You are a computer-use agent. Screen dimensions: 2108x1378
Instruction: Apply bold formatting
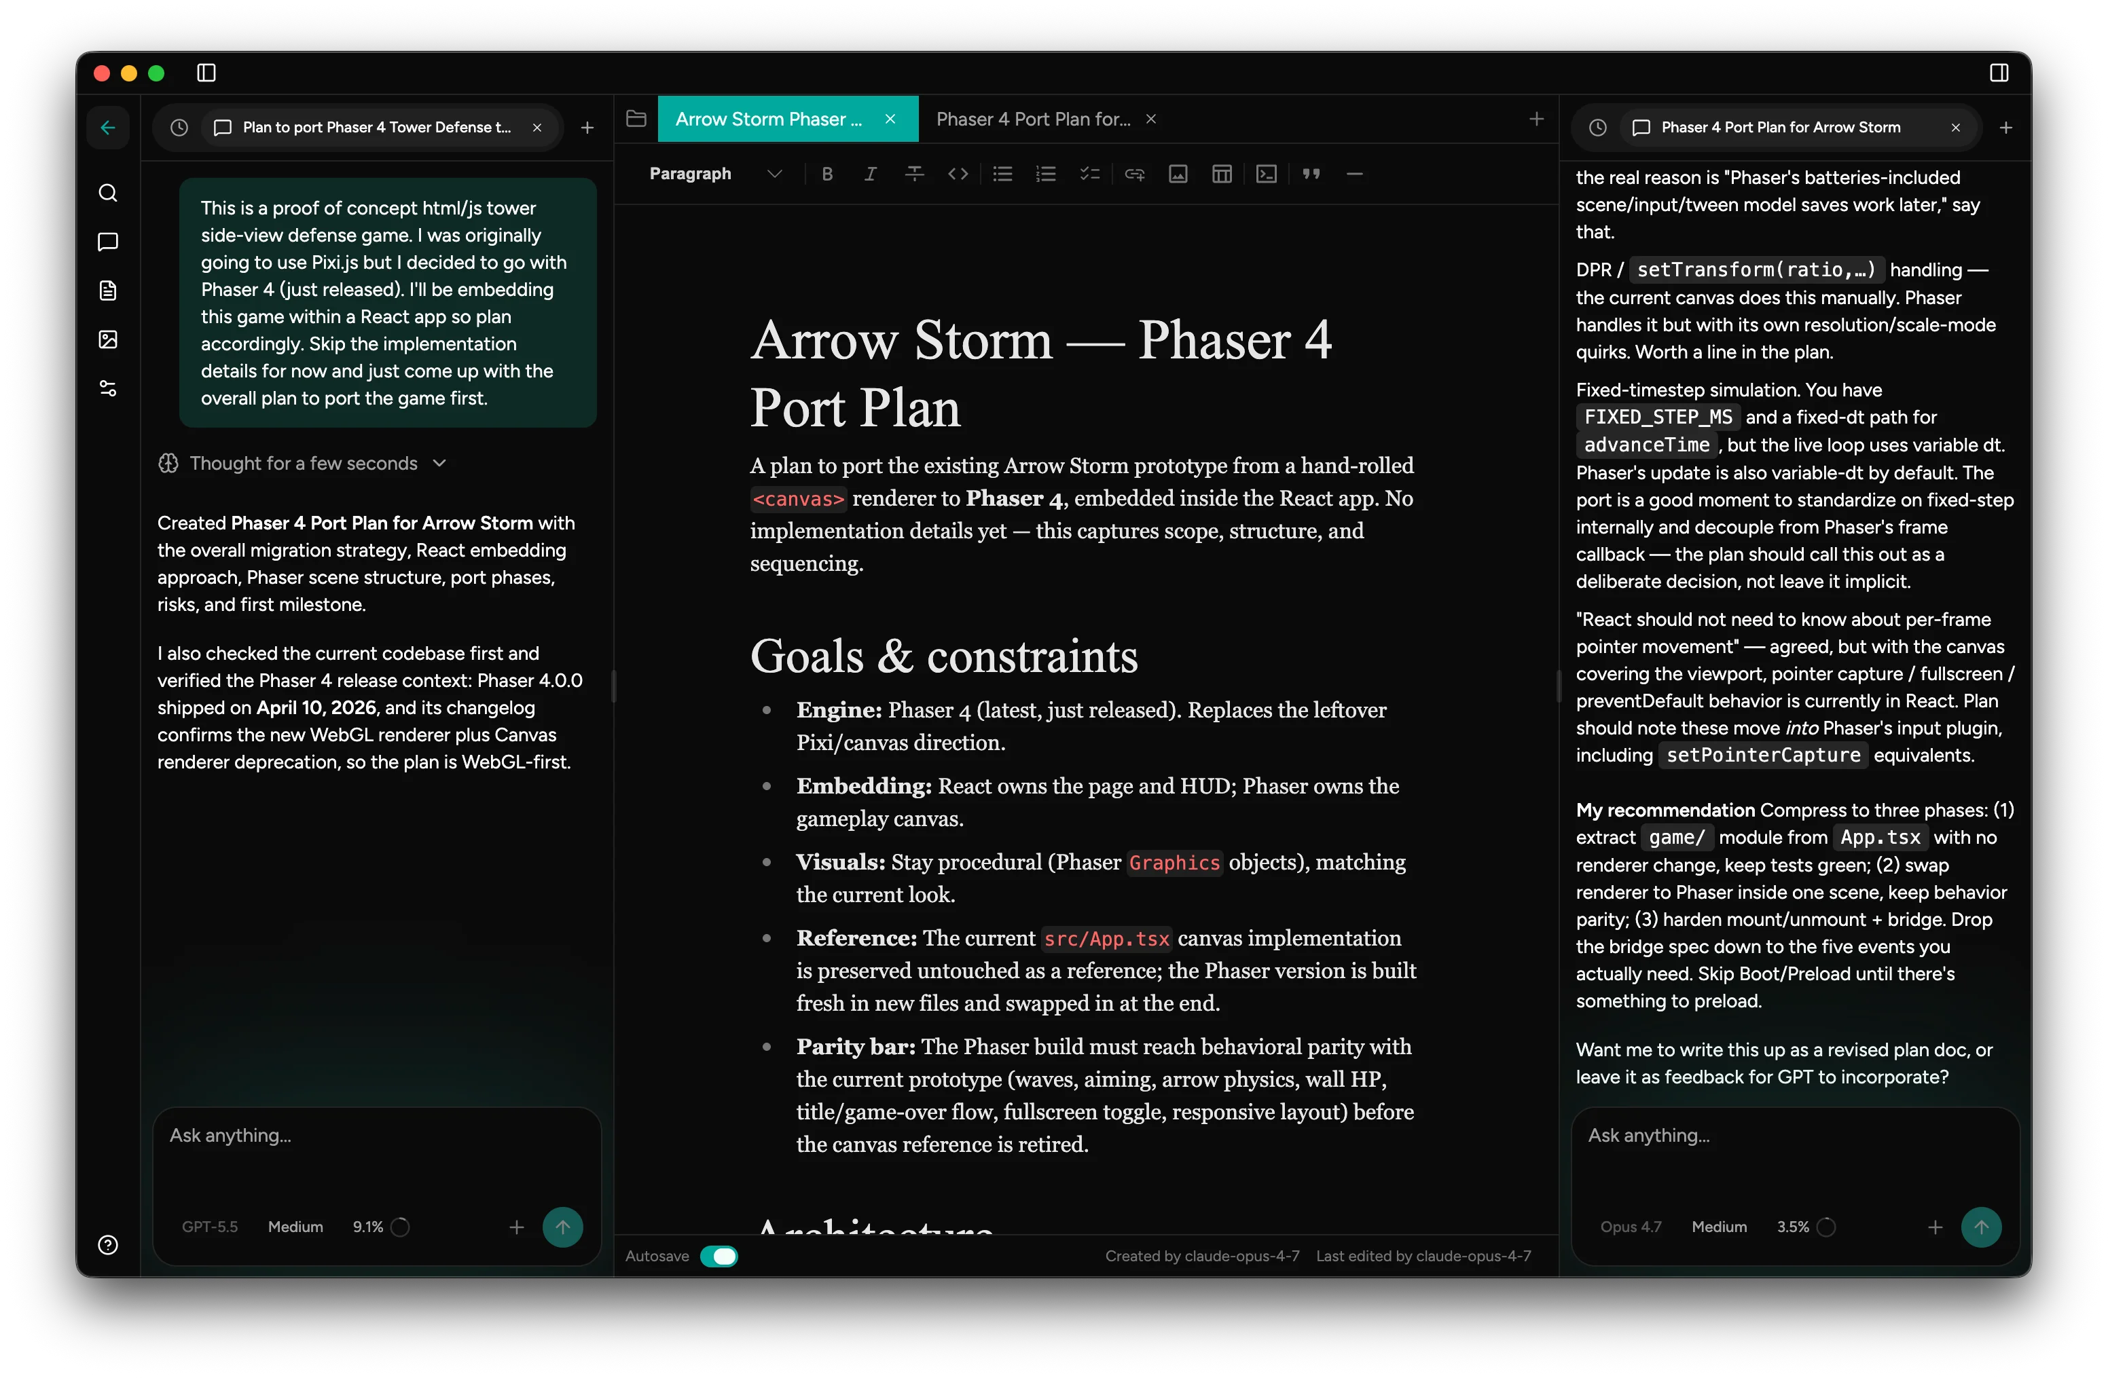[827, 174]
